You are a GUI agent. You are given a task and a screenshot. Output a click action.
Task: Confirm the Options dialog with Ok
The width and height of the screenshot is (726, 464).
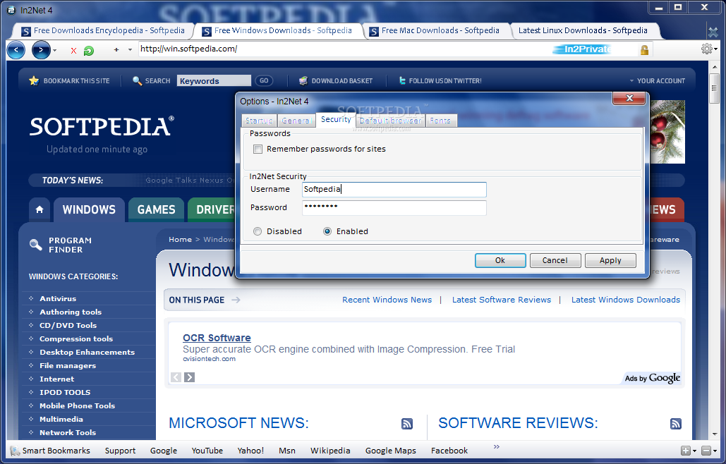[500, 260]
